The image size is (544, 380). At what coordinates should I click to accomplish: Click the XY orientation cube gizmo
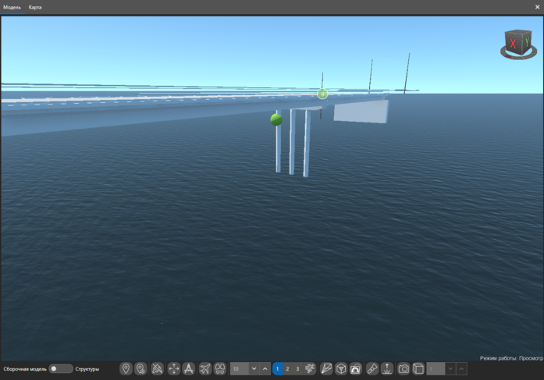click(x=518, y=44)
